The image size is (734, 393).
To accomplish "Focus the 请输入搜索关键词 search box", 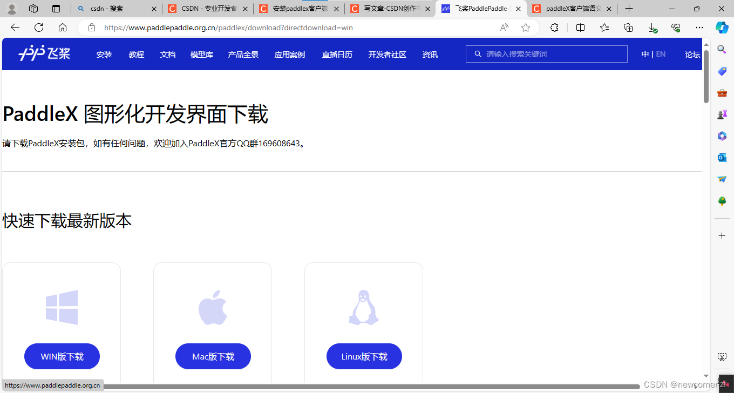I will [x=547, y=54].
